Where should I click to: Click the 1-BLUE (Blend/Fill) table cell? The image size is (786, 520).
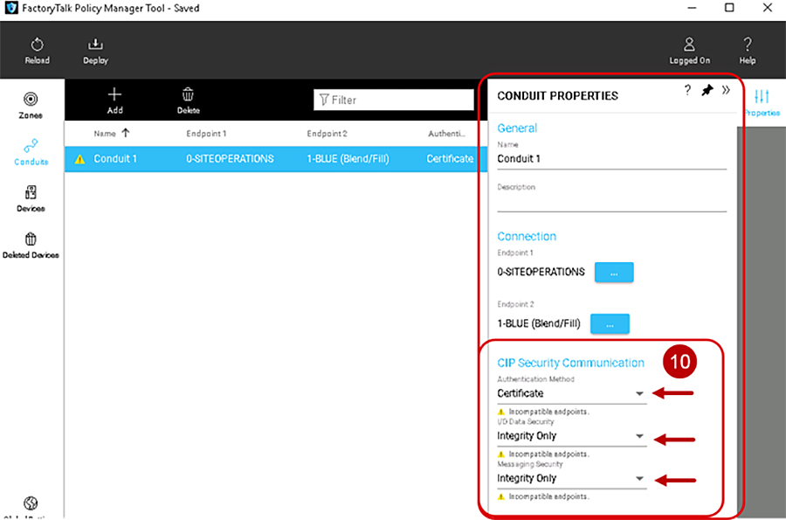pos(348,159)
